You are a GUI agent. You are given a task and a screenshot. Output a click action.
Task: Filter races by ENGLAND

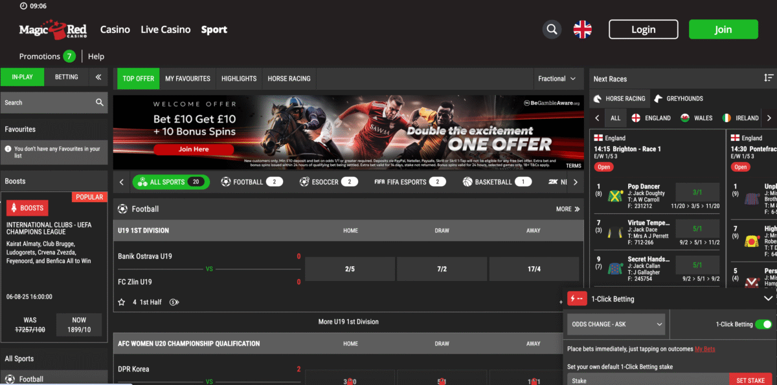point(651,118)
